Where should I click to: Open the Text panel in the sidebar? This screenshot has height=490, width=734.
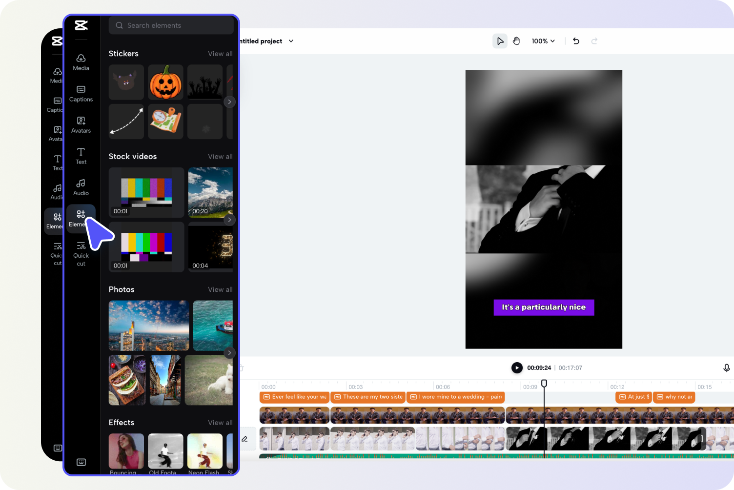(81, 156)
